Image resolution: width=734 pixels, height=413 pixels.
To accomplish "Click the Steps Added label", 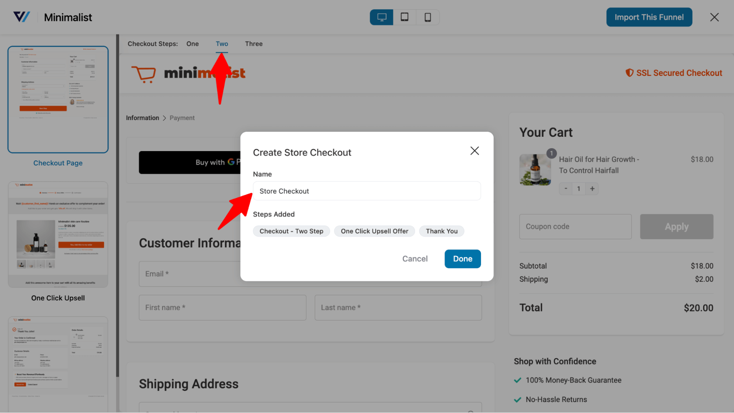I will tap(274, 214).
